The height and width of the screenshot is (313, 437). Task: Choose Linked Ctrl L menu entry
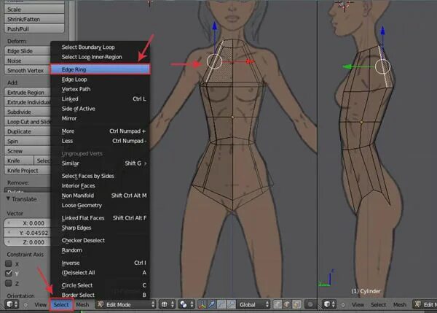(100, 98)
